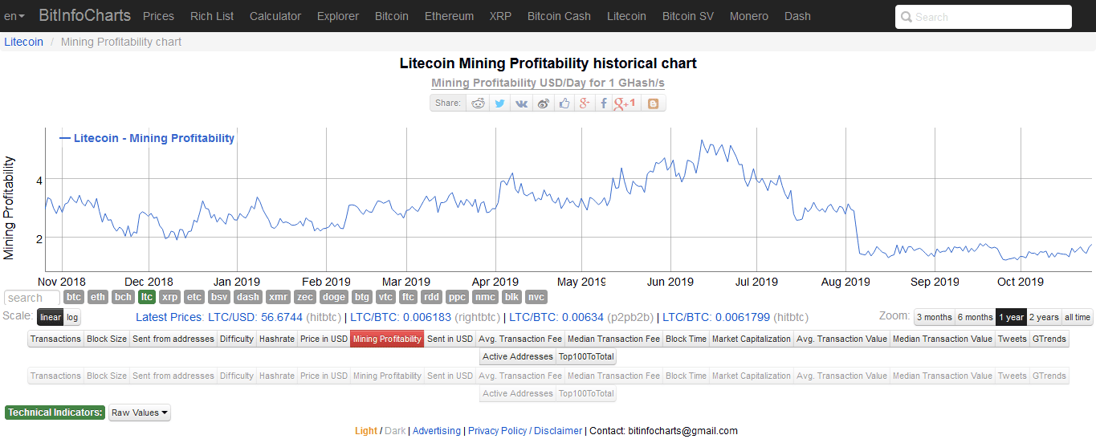Select the vtc coin tag

tap(386, 297)
